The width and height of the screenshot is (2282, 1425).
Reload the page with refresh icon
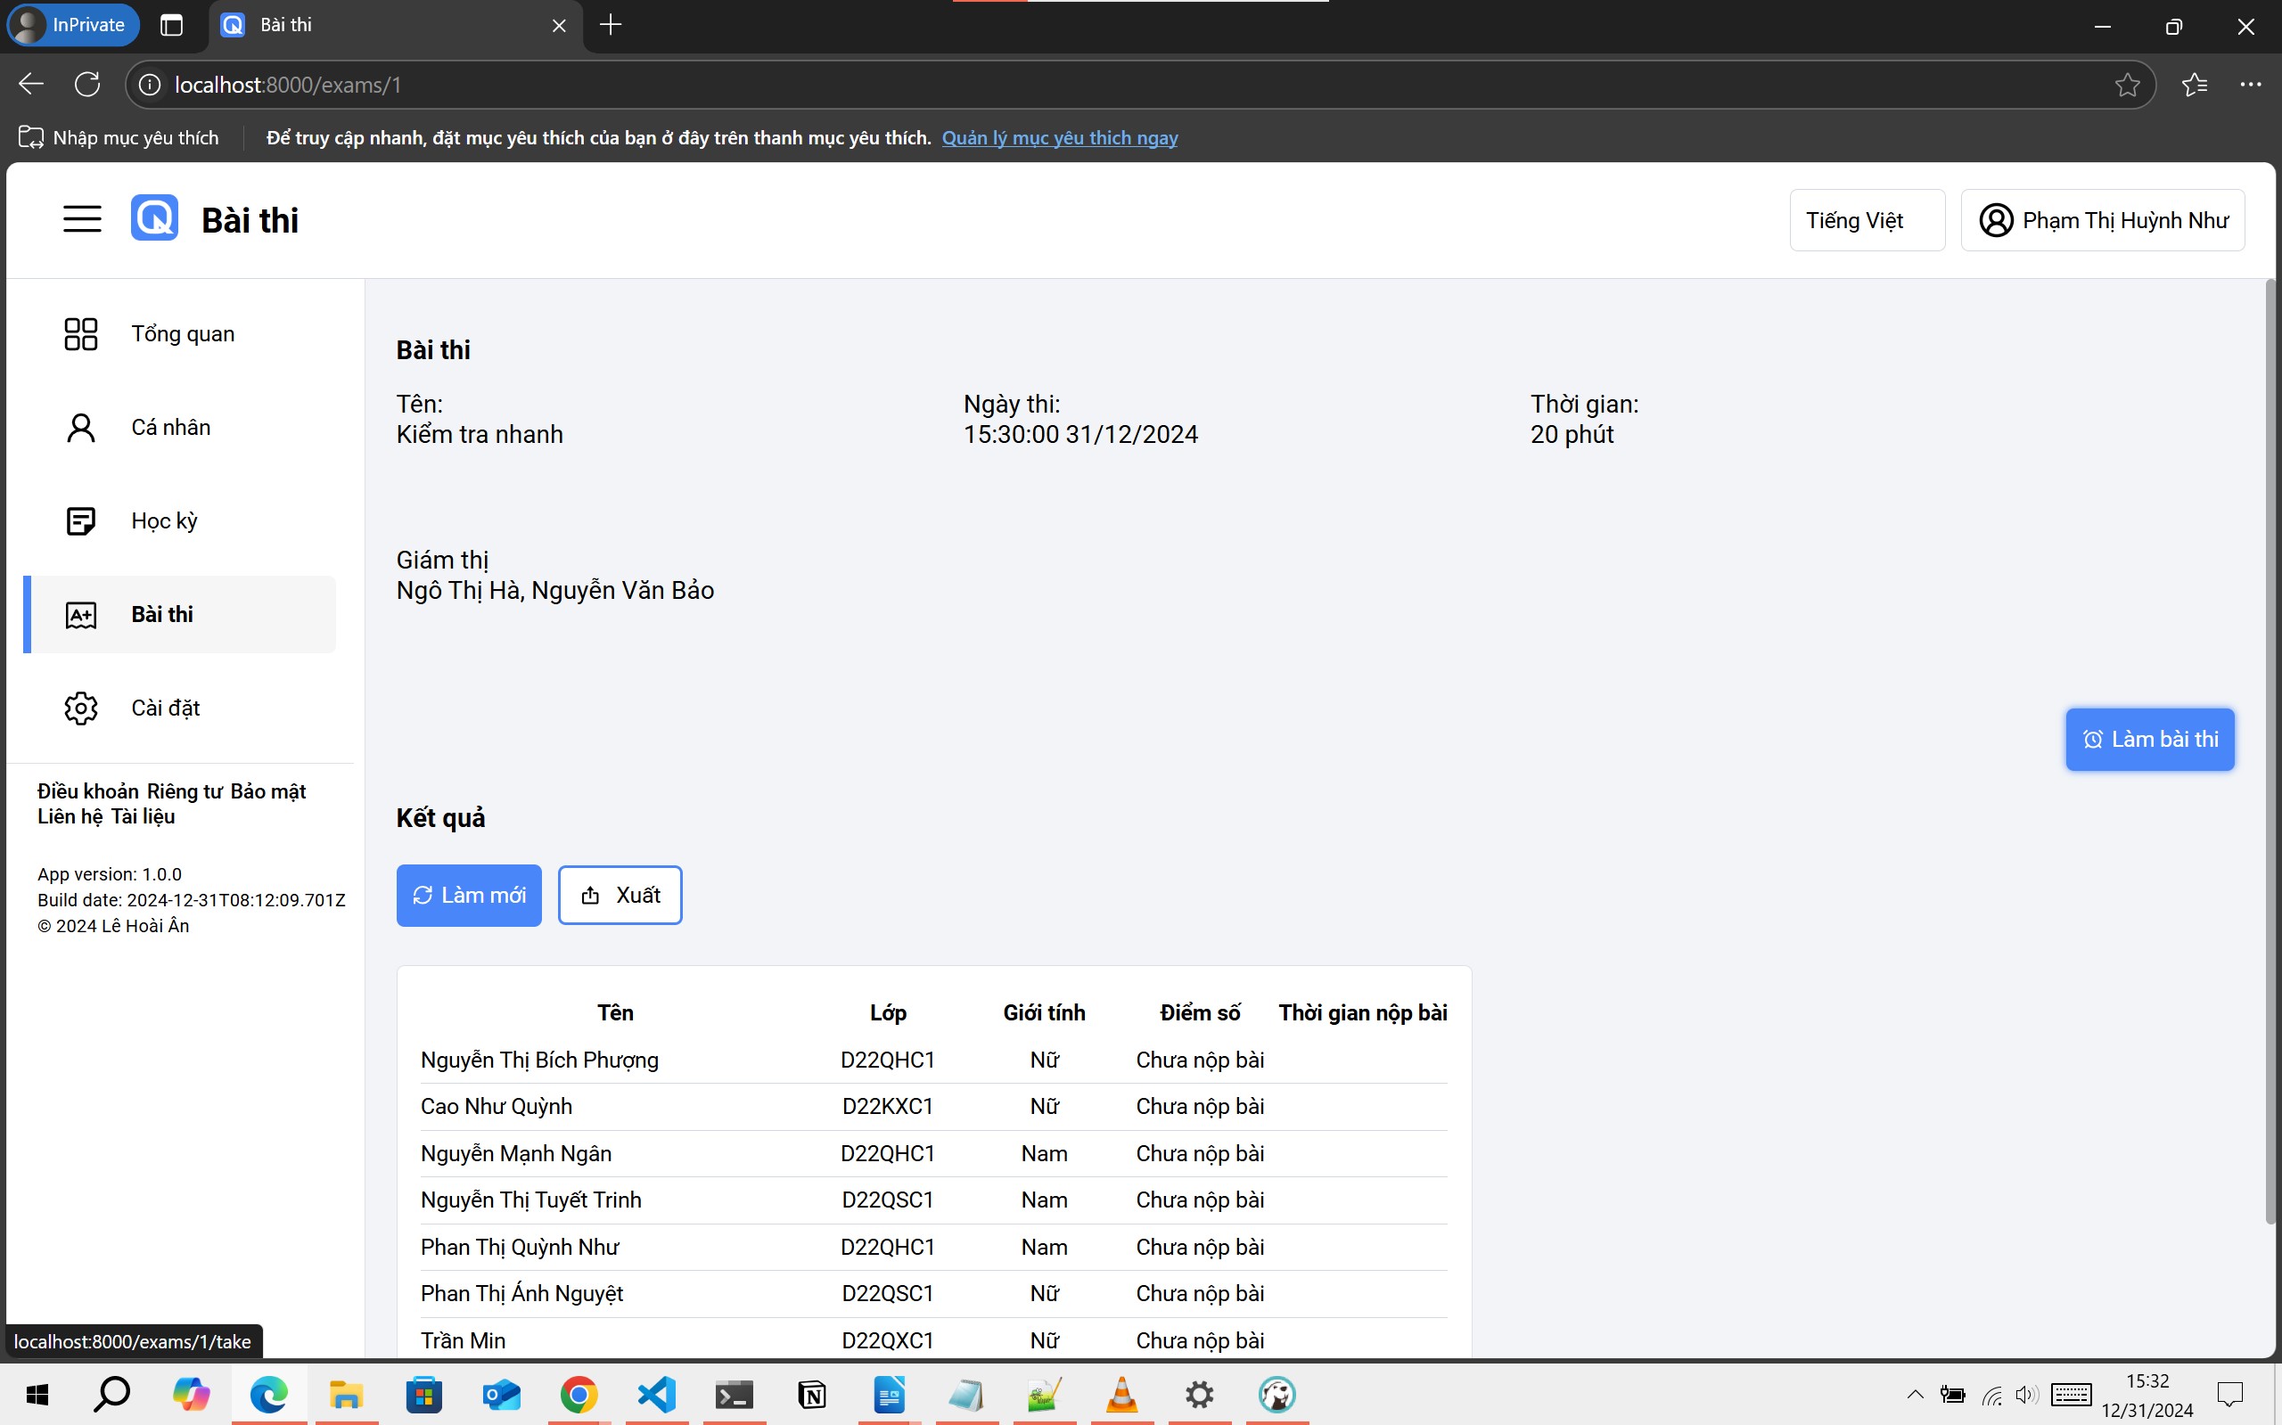click(87, 85)
